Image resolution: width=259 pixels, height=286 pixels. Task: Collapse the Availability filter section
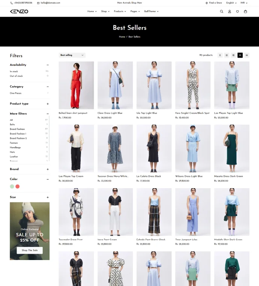click(x=48, y=65)
